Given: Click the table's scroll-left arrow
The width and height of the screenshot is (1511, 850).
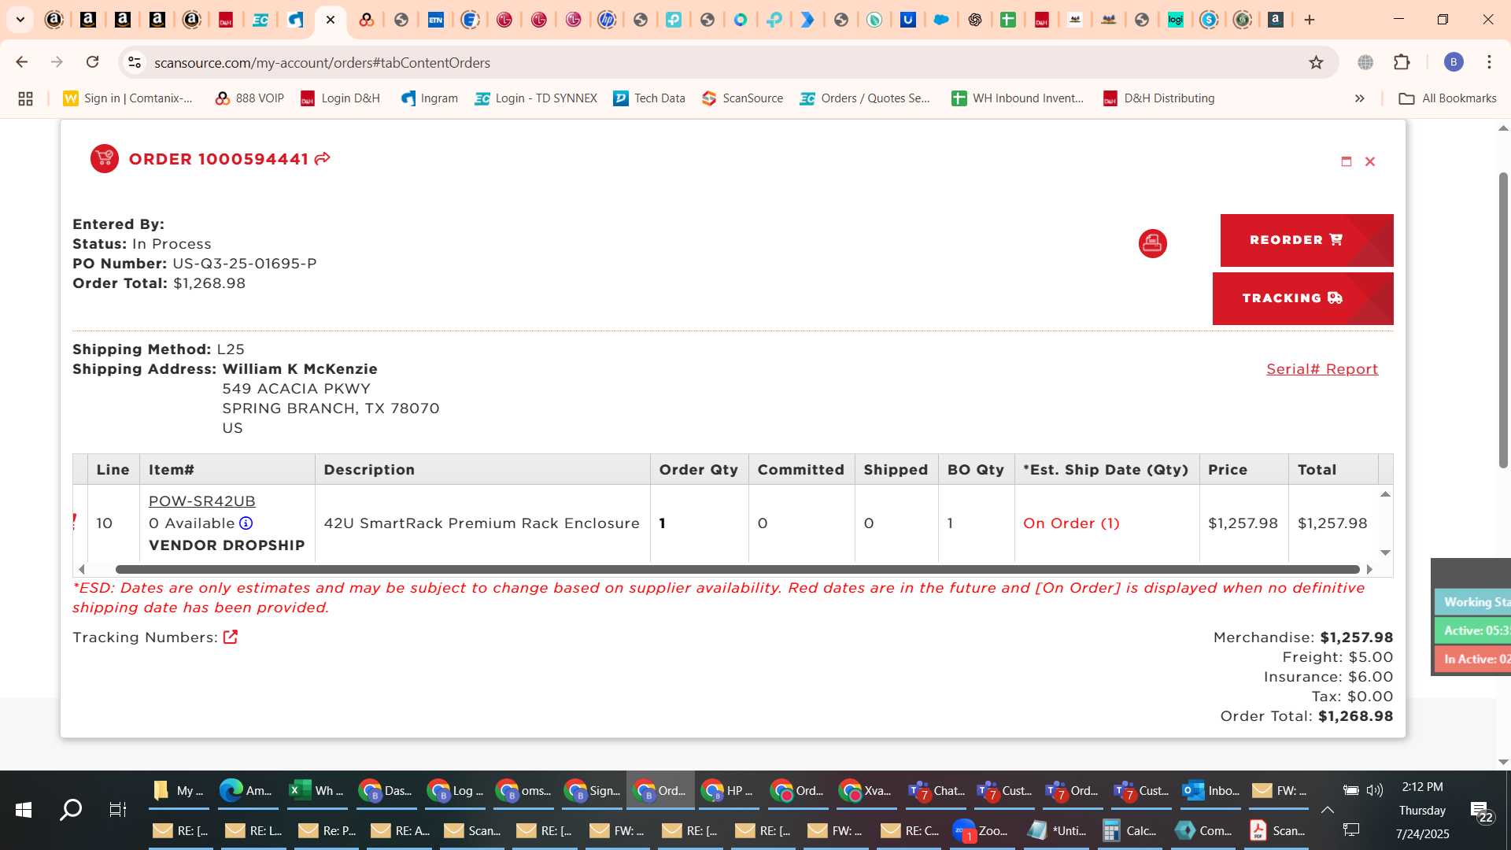Looking at the screenshot, I should coord(81,569).
